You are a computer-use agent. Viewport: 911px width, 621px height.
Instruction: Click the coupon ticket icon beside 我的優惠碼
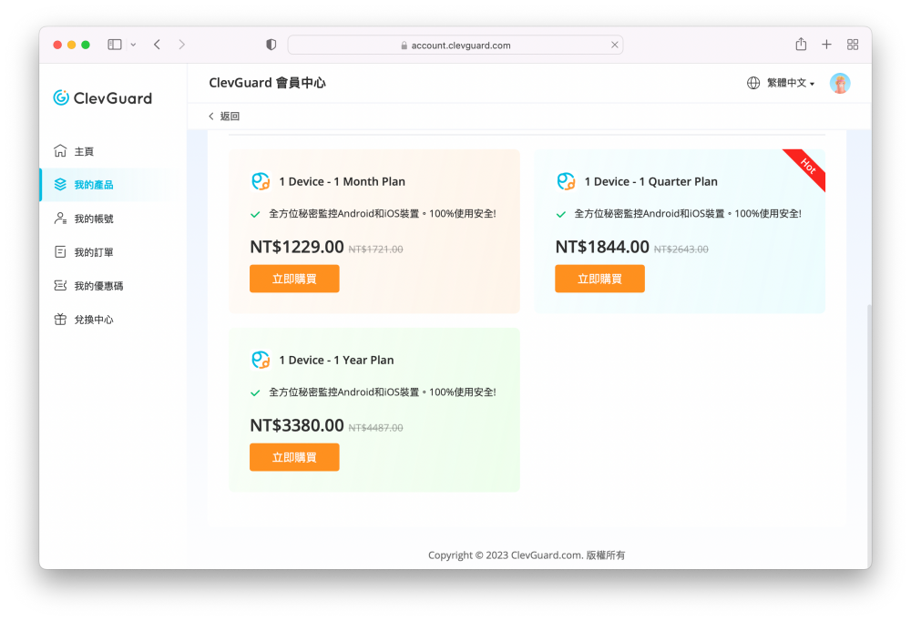click(60, 285)
